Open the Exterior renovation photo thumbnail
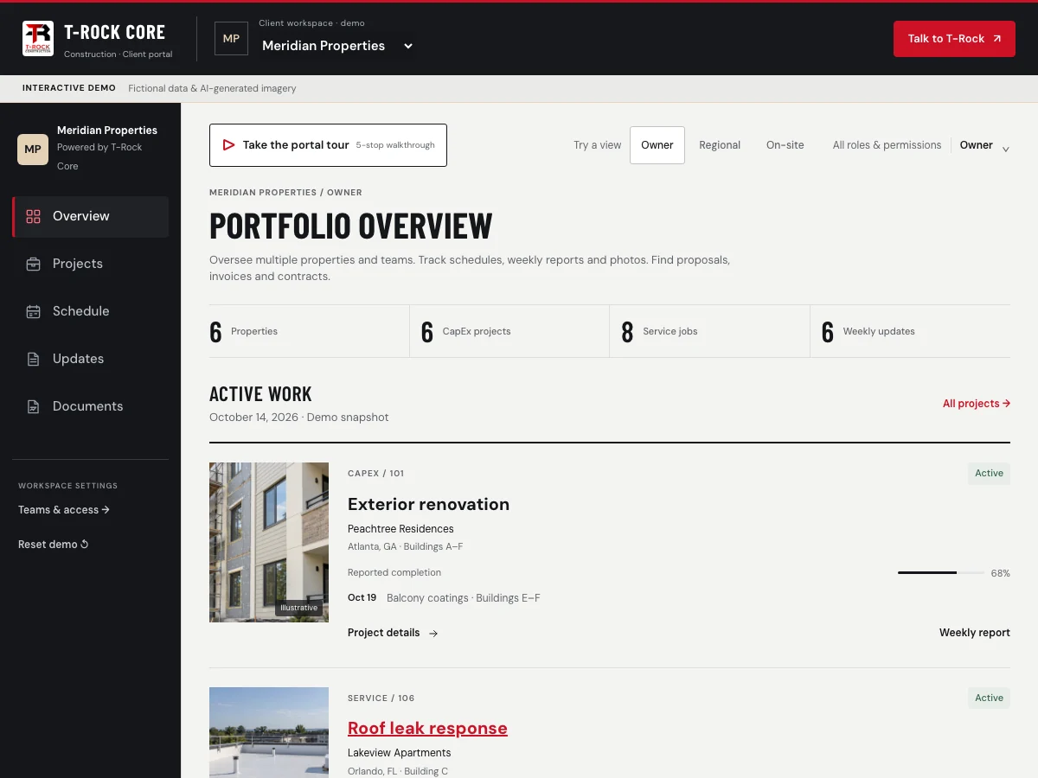Image resolution: width=1038 pixels, height=778 pixels. click(x=269, y=542)
